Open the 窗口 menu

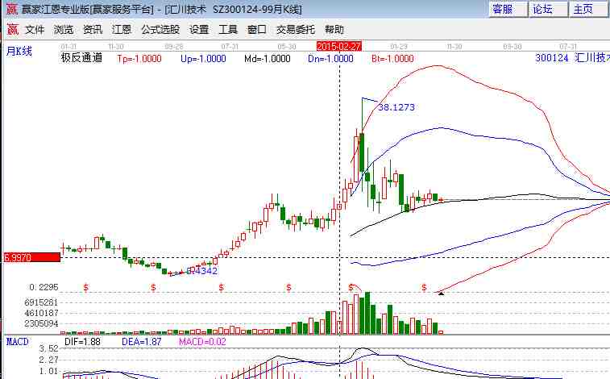(x=257, y=30)
